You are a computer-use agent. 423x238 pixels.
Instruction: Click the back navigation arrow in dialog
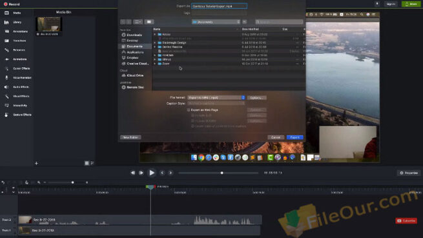(x=123, y=22)
